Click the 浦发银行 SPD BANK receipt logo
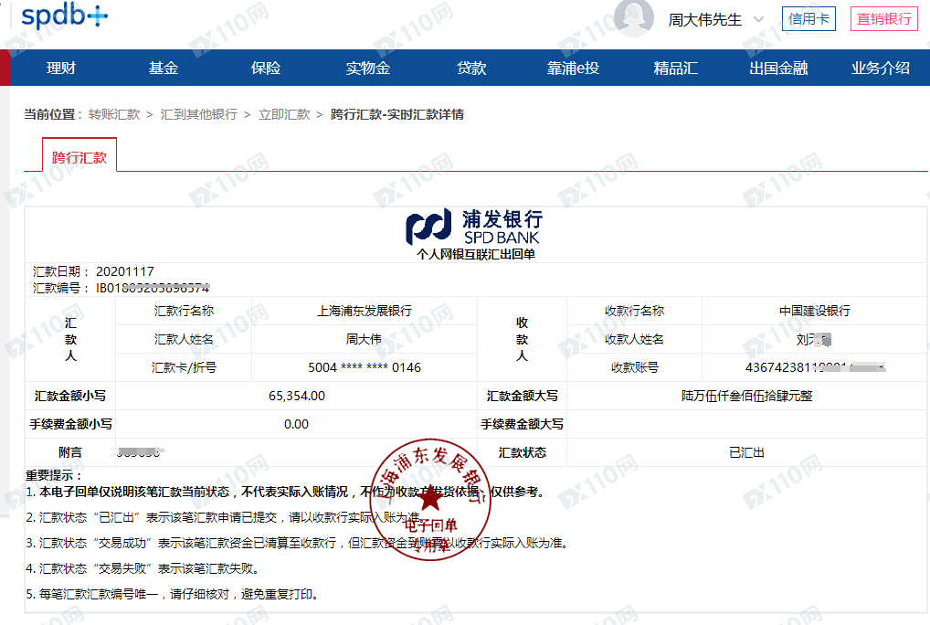 pos(473,227)
